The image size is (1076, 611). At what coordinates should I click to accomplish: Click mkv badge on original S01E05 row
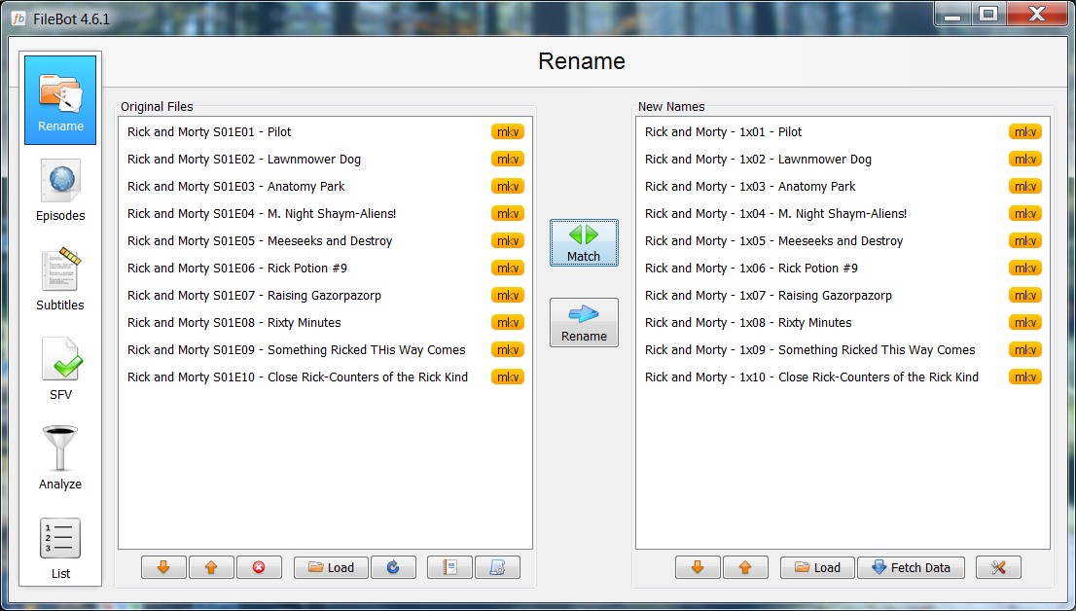[x=508, y=241]
